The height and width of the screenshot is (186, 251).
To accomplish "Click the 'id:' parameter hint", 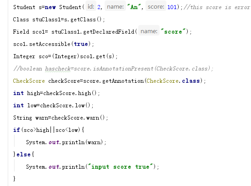I will 91,7.
